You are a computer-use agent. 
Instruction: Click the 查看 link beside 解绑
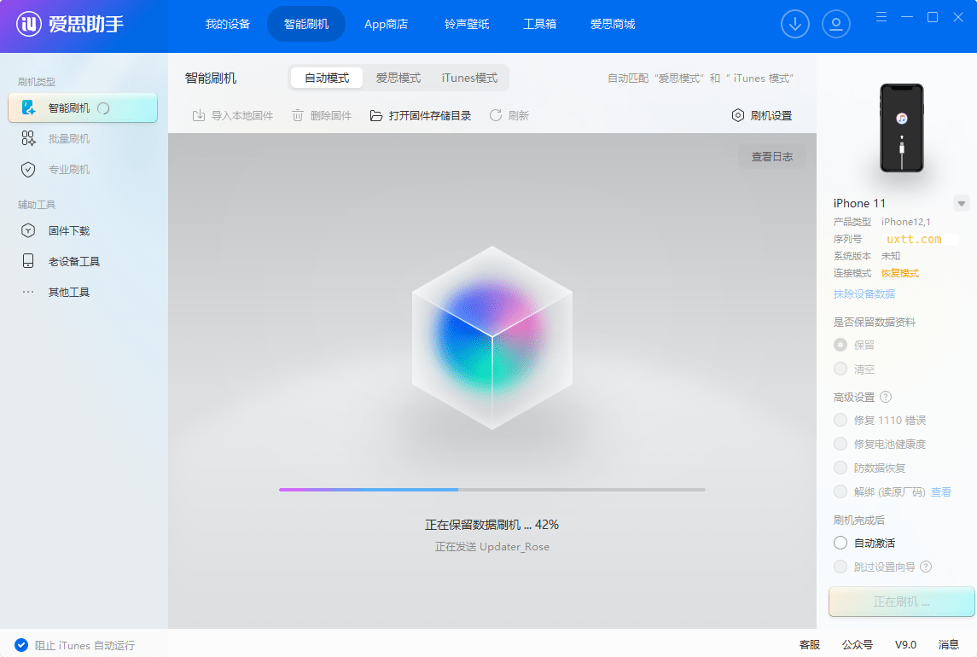point(941,491)
